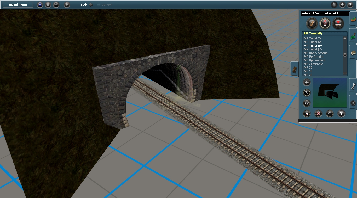Click the second round icon in top toolbar
The height and width of the screenshot is (198, 357).
pos(48,5)
